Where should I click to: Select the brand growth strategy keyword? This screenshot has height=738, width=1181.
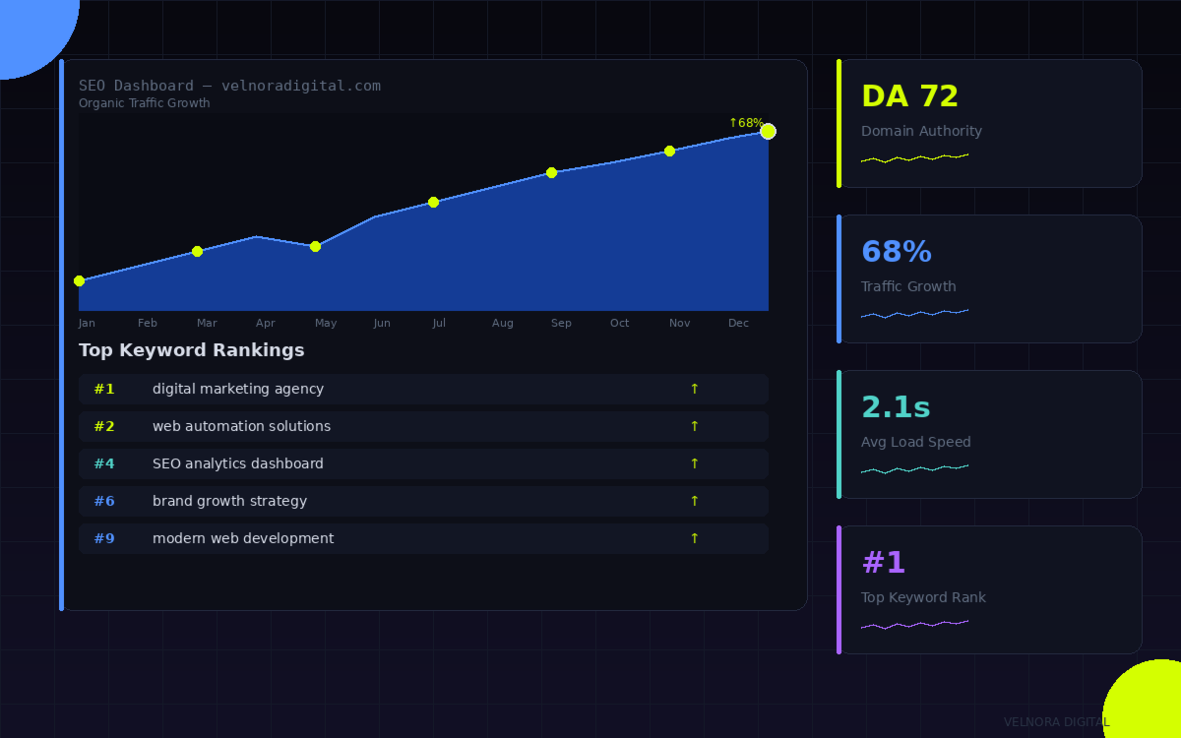point(229,501)
